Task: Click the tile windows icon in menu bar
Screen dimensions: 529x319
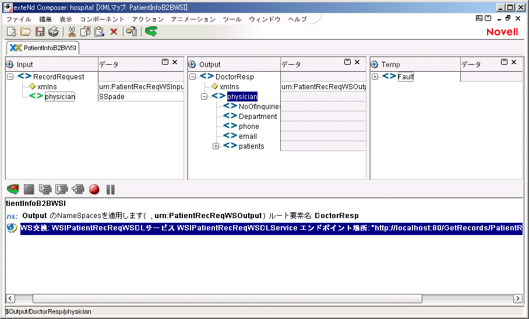Action: pos(479,18)
